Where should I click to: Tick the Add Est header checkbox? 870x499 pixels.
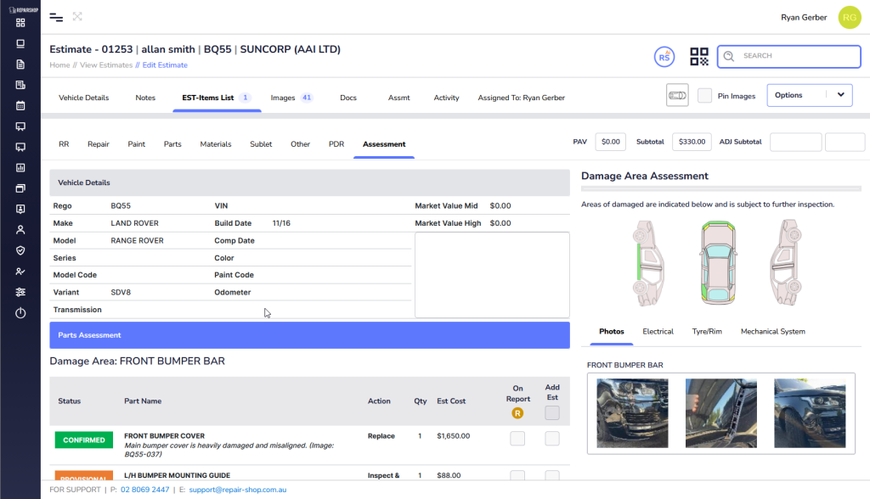[552, 412]
